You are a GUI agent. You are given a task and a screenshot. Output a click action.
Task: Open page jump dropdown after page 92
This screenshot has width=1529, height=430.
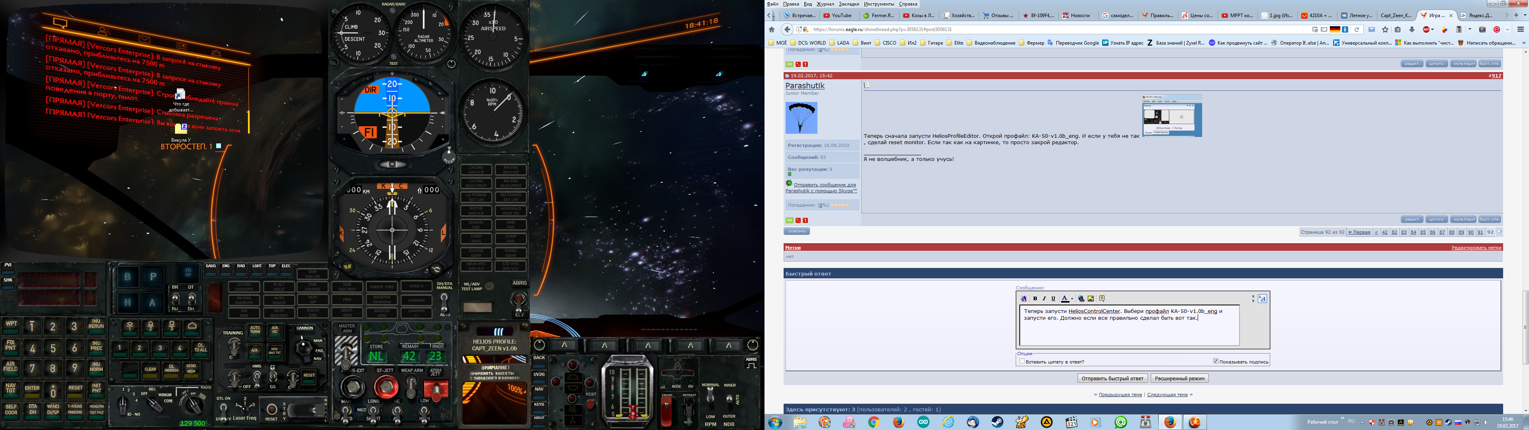point(1499,232)
